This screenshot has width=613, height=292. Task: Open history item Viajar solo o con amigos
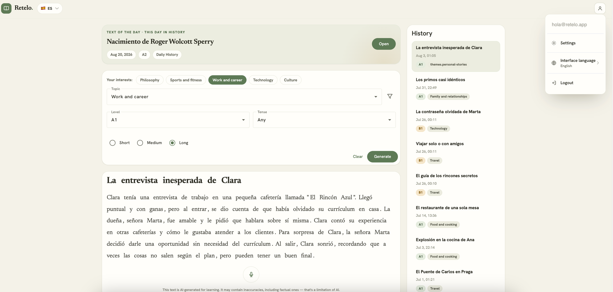pos(456,152)
